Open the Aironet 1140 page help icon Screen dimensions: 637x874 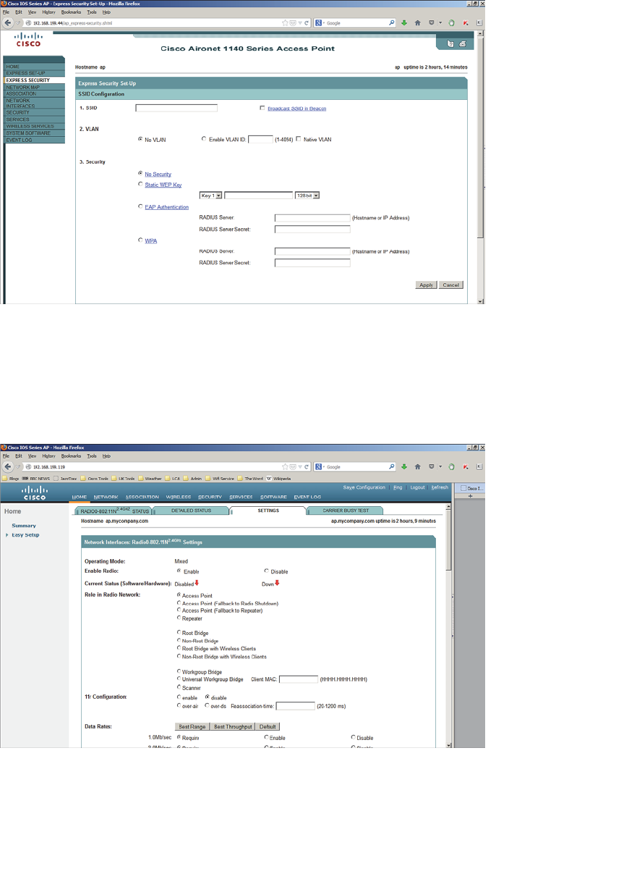tap(450, 44)
